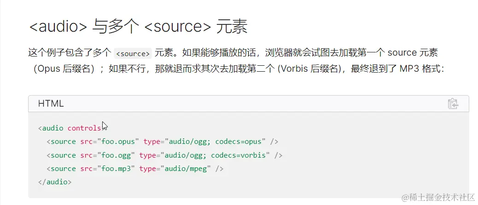This screenshot has width=478, height=205.
Task: Click "Opus 后缀名" in the paragraph
Action: (66, 69)
